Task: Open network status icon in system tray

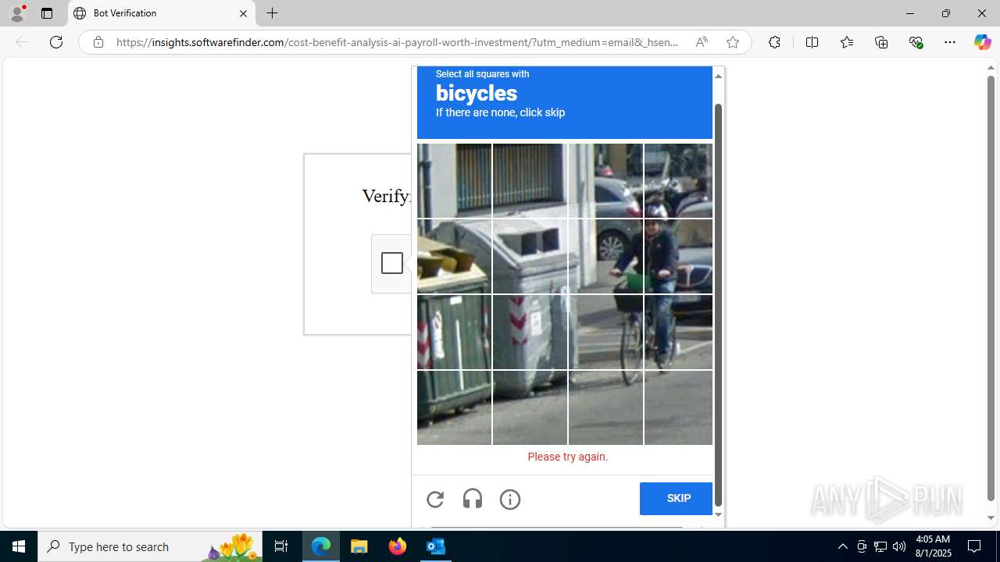Action: click(880, 546)
